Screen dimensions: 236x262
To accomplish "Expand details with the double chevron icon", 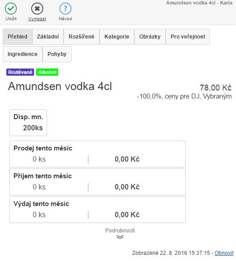I will (120, 237).
